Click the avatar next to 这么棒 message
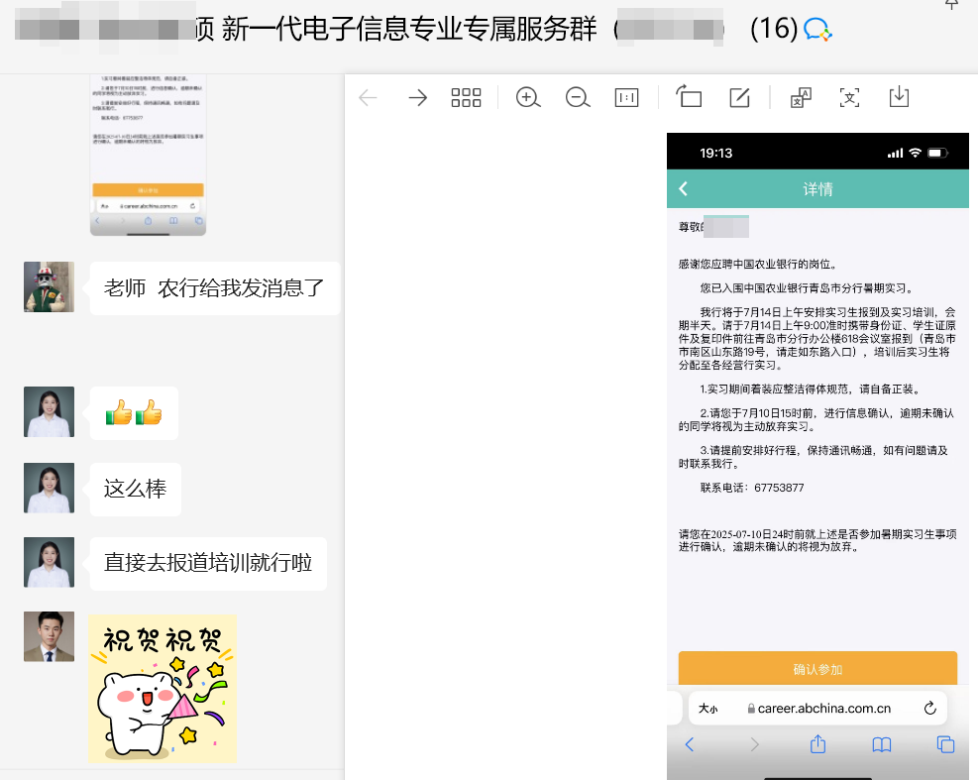Screen dimensions: 978x780 tap(50, 489)
